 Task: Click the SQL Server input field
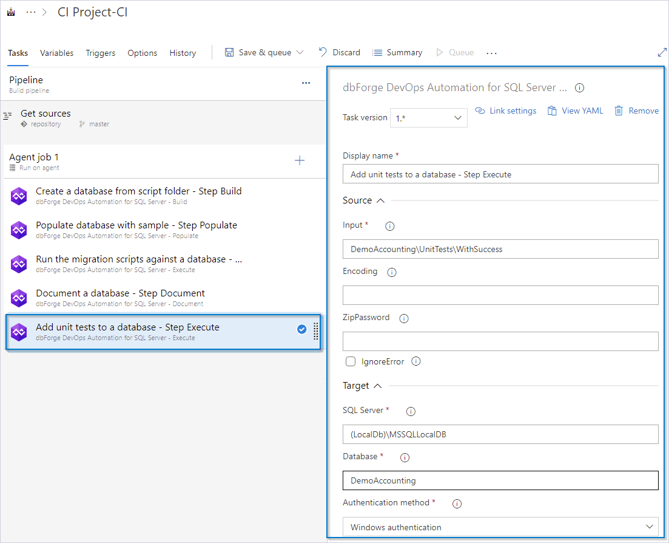click(x=500, y=434)
